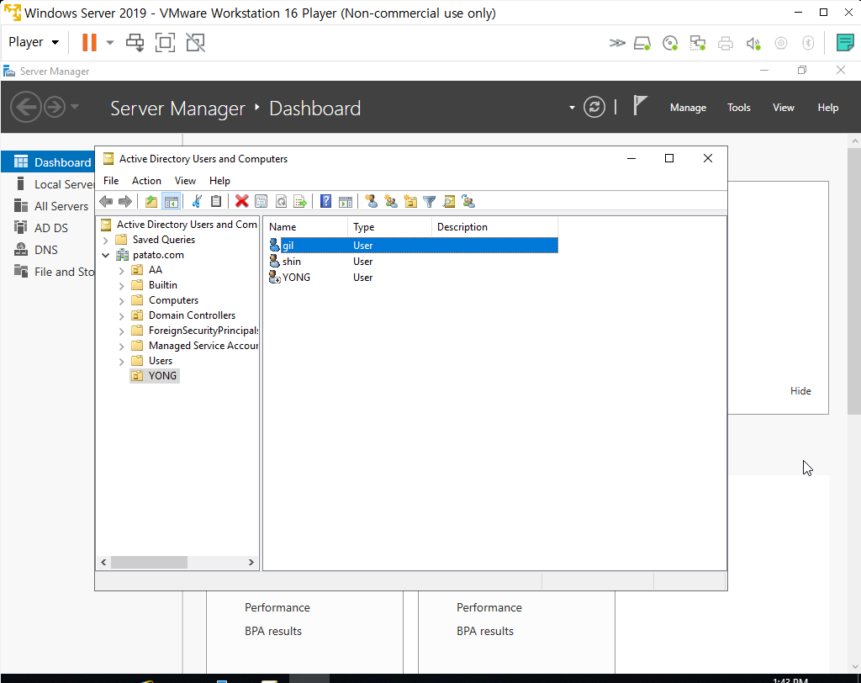861x683 pixels.
Task: Expand the AA organizational unit
Action: (121, 270)
